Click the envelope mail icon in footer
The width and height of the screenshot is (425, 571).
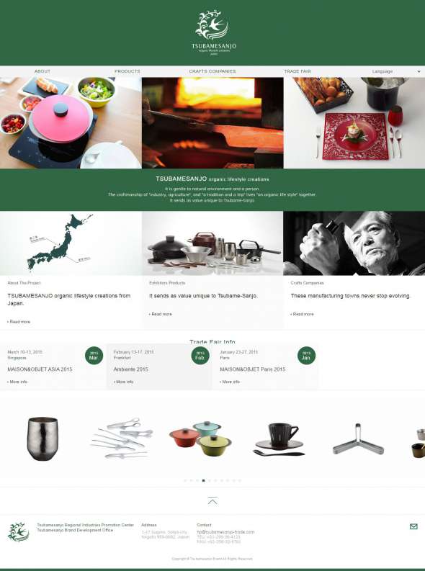tap(413, 526)
